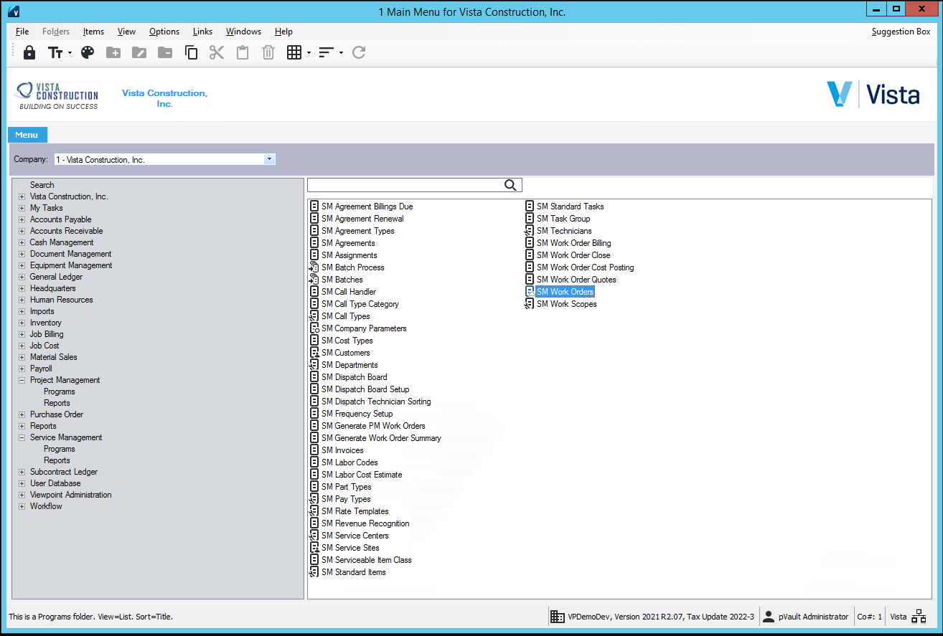Click the network icon in status bar

click(919, 617)
